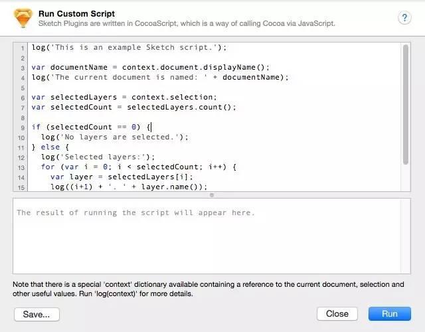Click line number 12 in the gutter
The width and height of the screenshot is (425, 332).
tap(21, 158)
